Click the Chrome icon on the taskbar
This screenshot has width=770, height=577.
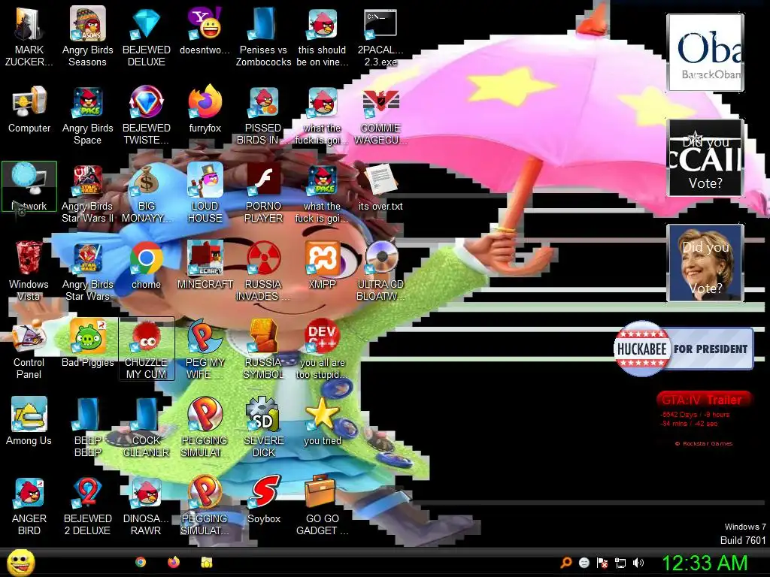click(x=141, y=563)
